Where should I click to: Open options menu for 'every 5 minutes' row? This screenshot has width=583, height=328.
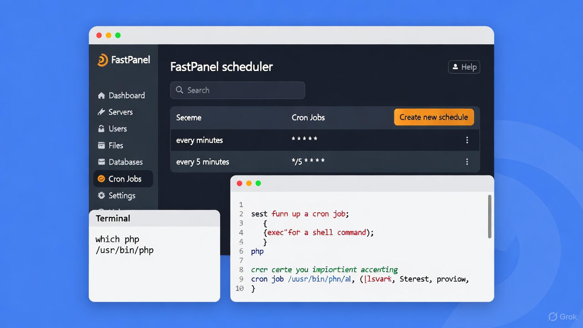click(x=467, y=162)
